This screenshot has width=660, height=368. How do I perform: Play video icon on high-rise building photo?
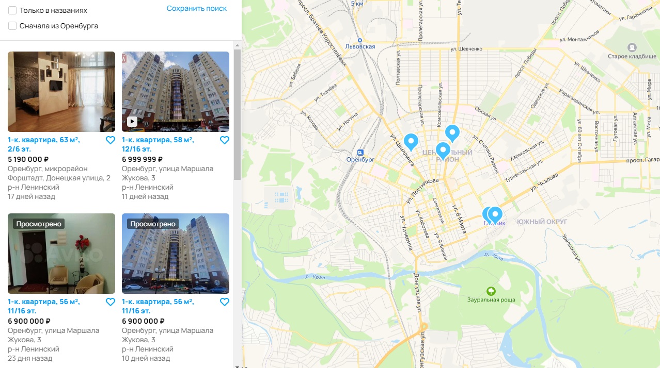pos(132,122)
